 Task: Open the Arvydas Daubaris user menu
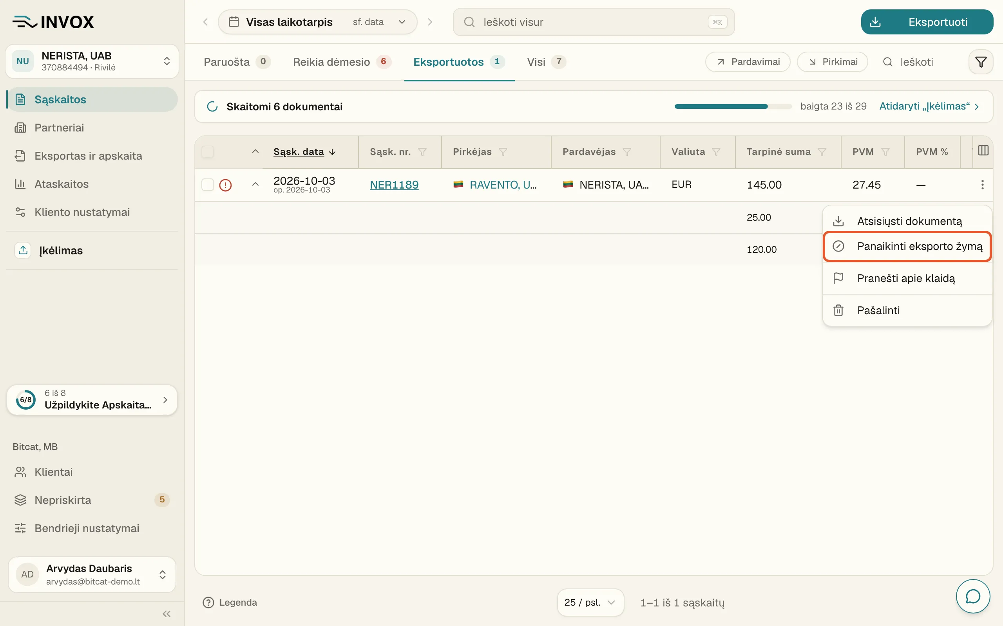coord(92,575)
